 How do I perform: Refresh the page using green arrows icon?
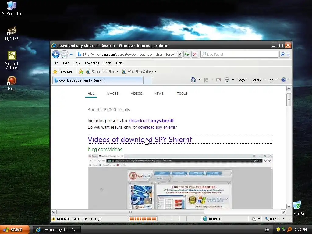click(187, 54)
